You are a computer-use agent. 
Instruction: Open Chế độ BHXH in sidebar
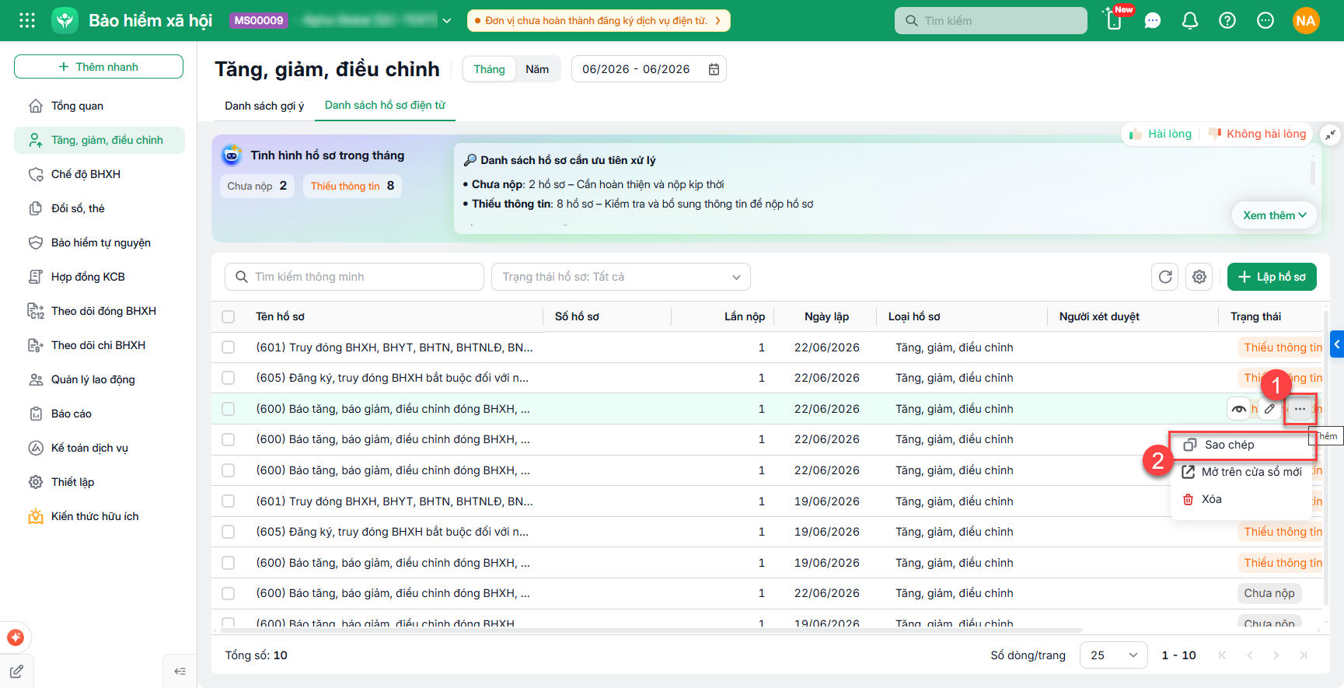(99, 174)
